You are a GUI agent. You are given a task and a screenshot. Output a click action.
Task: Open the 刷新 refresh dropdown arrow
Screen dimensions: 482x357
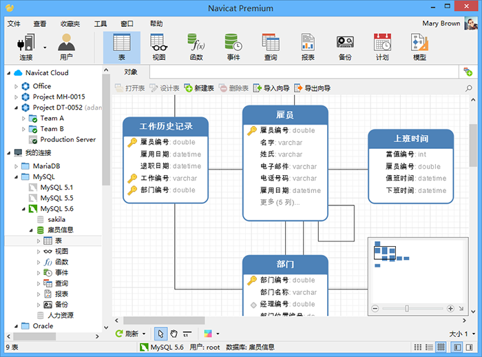(x=144, y=334)
